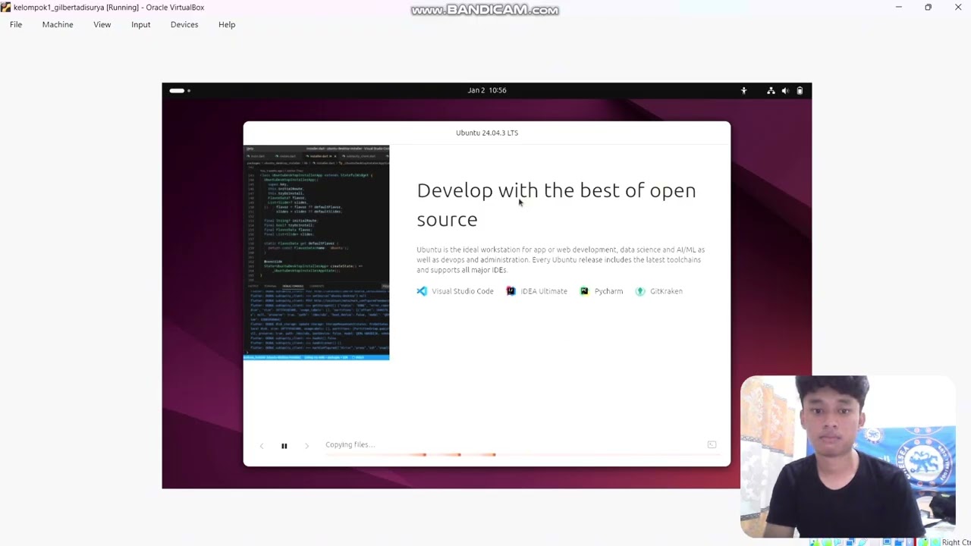Viewport: 971px width, 546px height.
Task: Click the Pycharm label
Action: (x=608, y=291)
